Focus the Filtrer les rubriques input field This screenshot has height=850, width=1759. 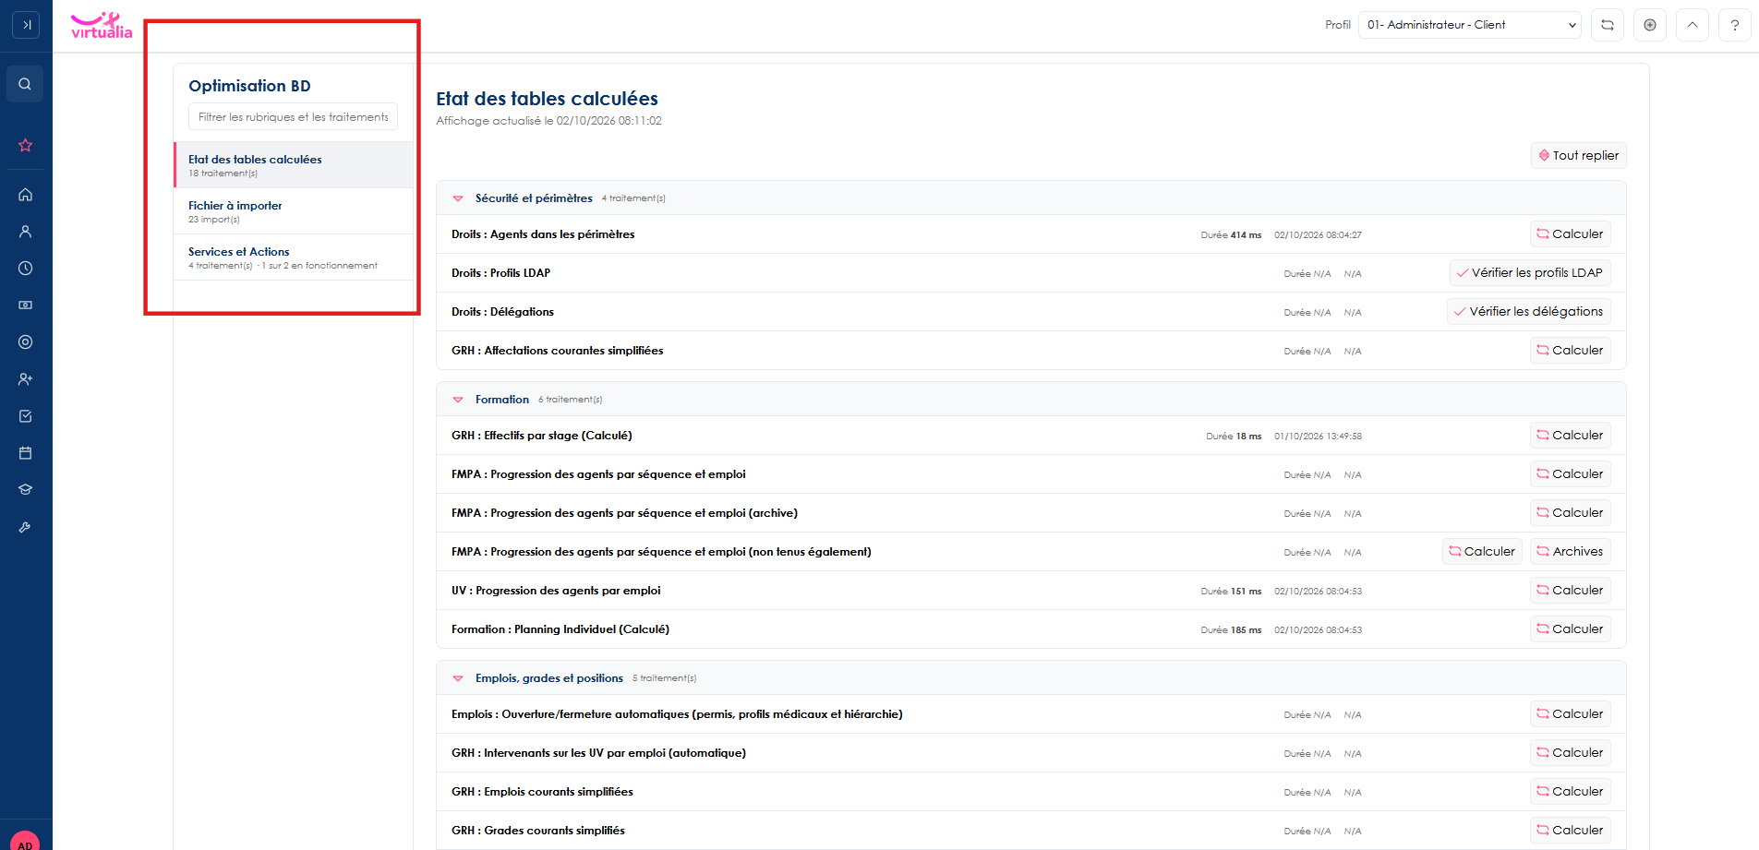coord(293,117)
